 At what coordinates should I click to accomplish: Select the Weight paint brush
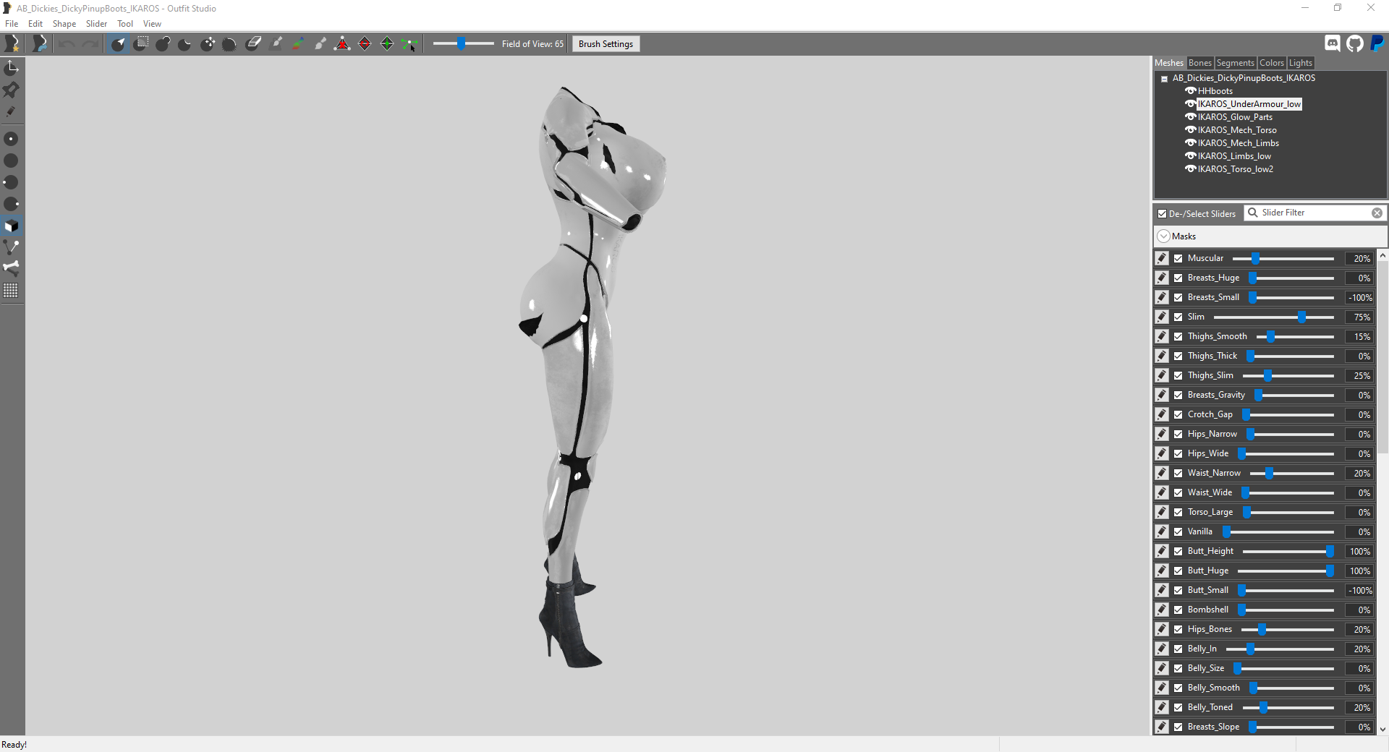(276, 44)
